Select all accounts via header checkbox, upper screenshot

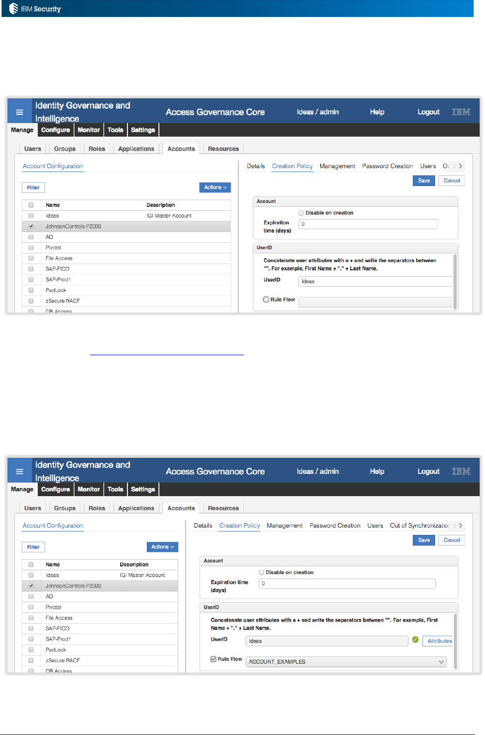(31, 205)
